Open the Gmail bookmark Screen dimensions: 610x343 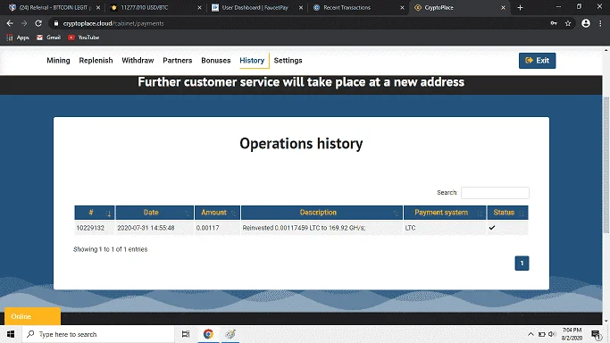(48, 38)
